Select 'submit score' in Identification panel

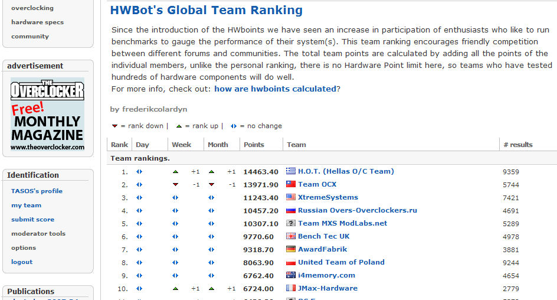32,219
